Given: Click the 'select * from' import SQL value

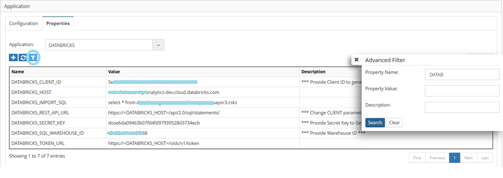Looking at the screenshot, I should click(x=172, y=102).
